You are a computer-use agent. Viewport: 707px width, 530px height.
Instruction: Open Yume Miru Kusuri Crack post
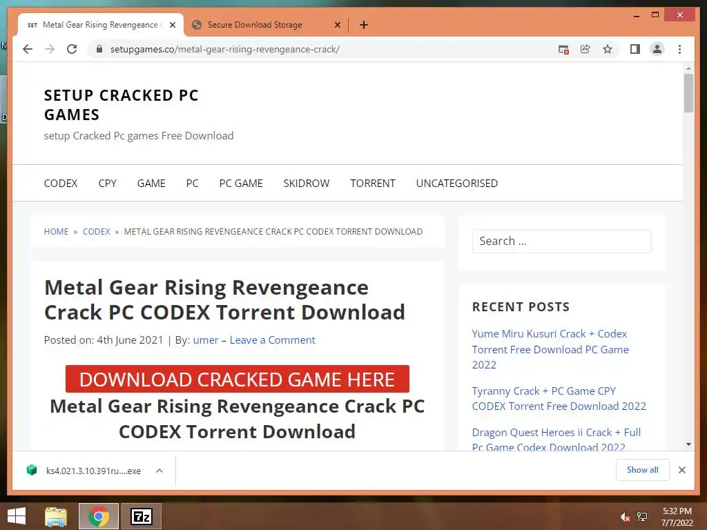coord(550,349)
